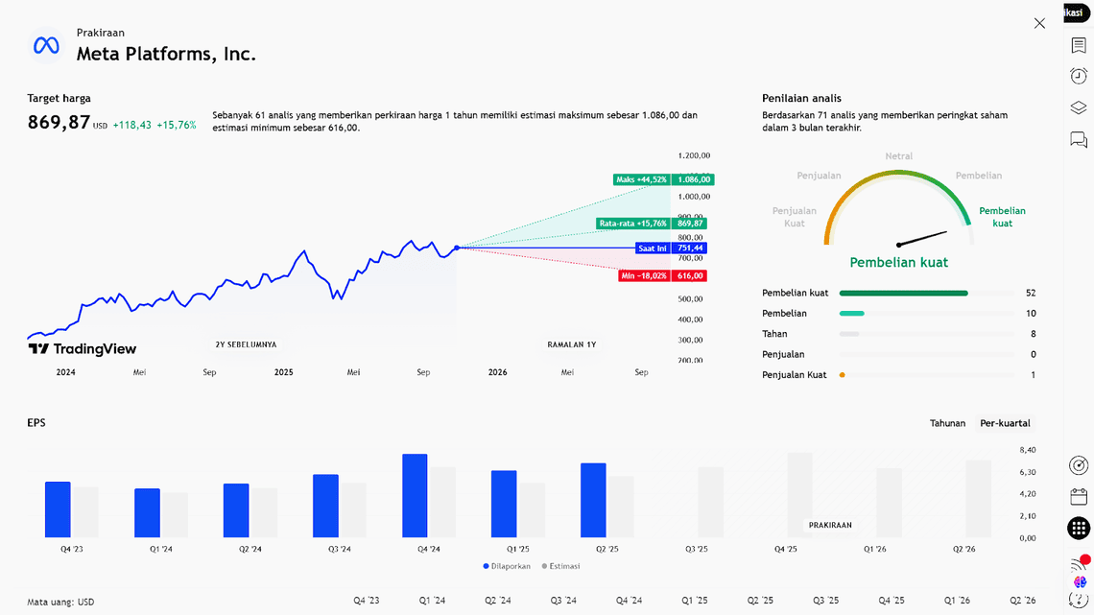Switch EPS view to Tahunan
Viewport: 1094px width, 615px height.
[x=947, y=423]
